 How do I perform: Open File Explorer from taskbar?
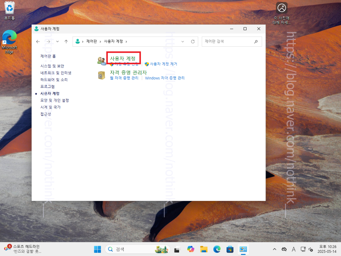point(204,249)
